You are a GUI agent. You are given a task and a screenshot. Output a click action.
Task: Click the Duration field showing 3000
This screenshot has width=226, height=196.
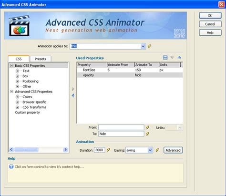[100, 150]
